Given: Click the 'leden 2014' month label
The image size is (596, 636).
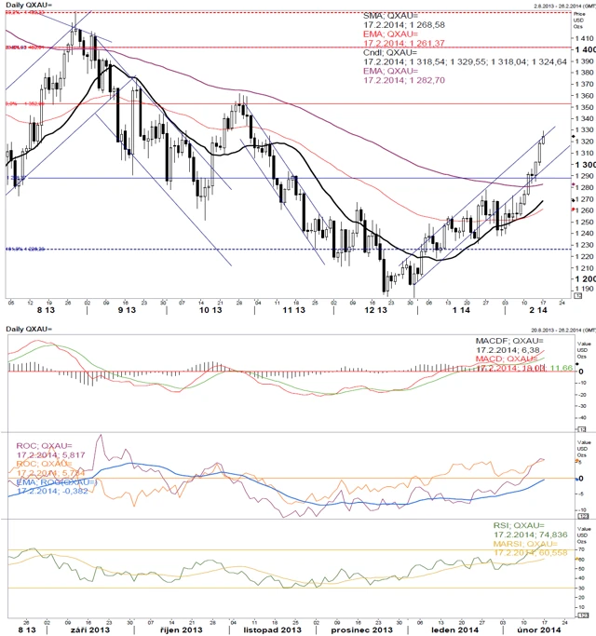Looking at the screenshot, I should [454, 629].
